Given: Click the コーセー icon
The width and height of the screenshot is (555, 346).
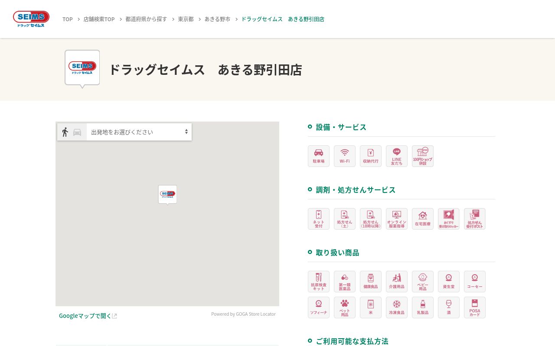Looking at the screenshot, I should click(475, 282).
